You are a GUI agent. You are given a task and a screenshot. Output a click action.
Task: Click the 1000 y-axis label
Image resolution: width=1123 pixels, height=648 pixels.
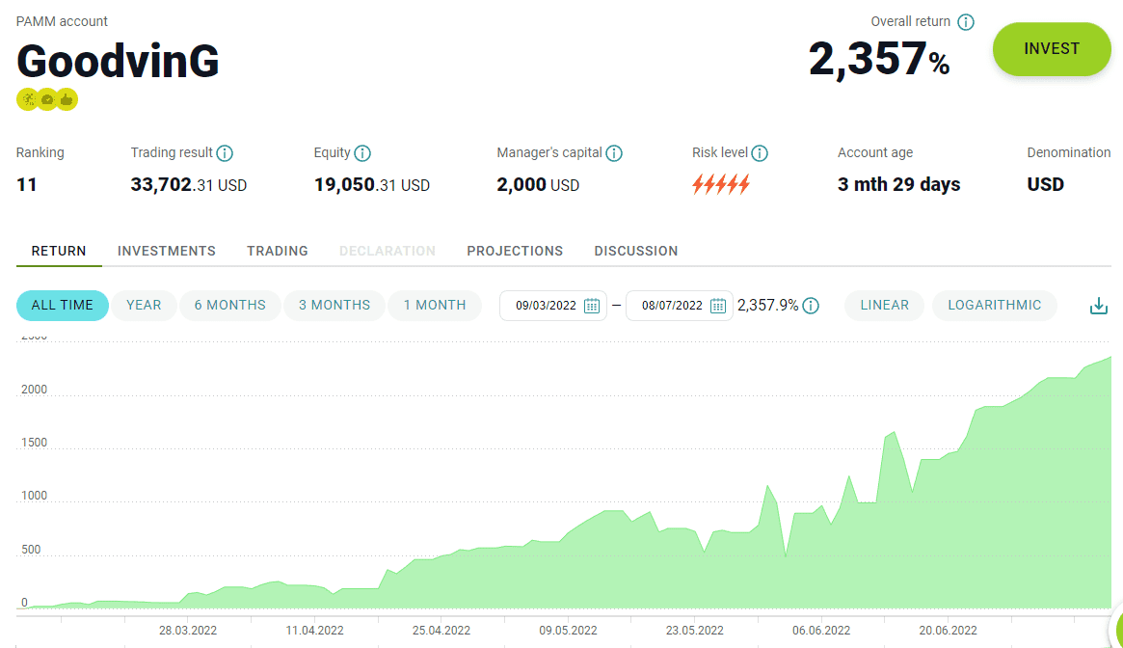click(35, 496)
